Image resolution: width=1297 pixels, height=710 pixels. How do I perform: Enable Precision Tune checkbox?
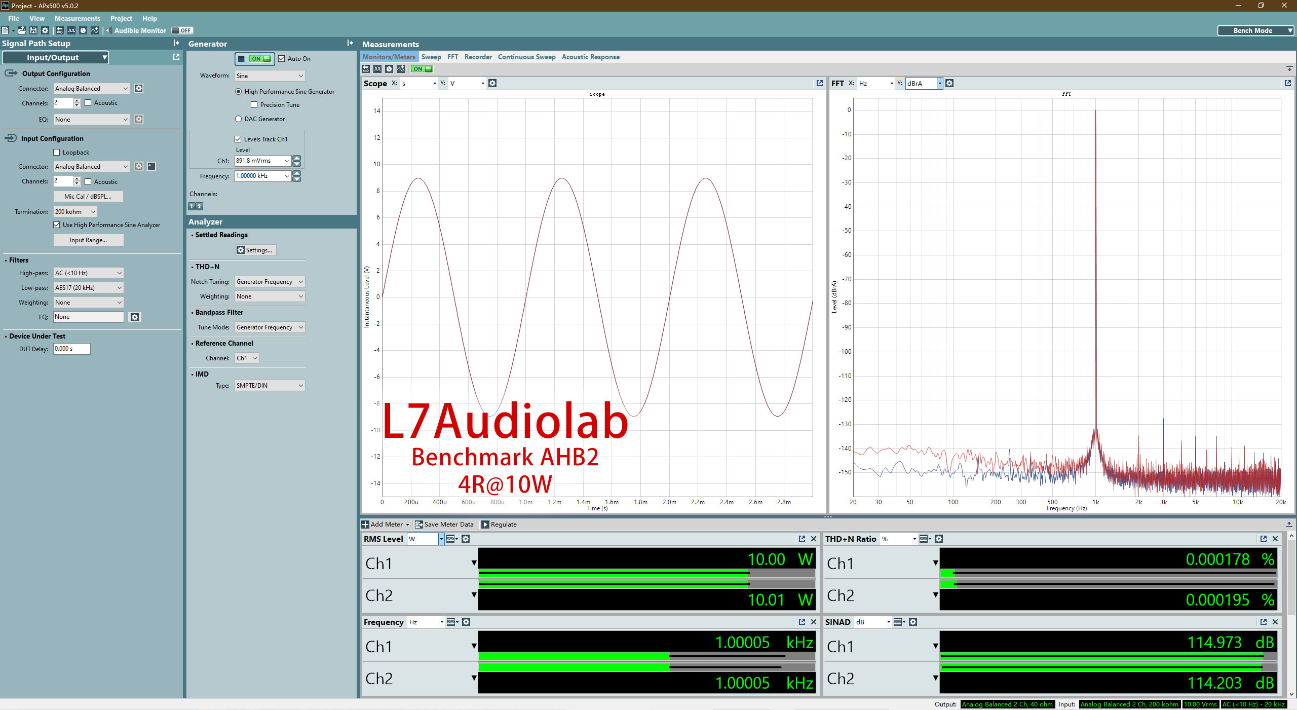click(254, 105)
